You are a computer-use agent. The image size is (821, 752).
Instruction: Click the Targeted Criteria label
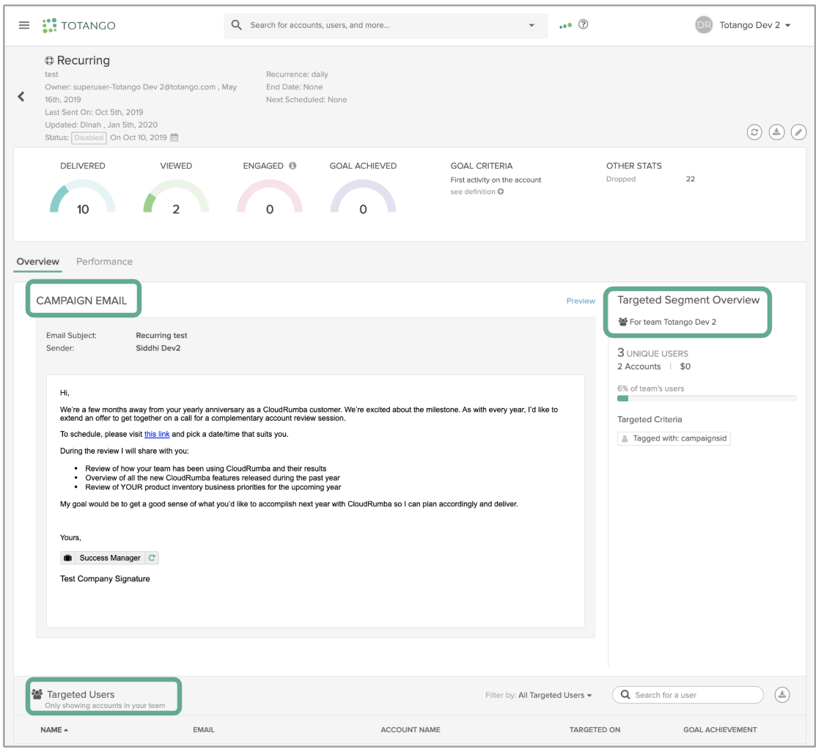click(x=649, y=419)
